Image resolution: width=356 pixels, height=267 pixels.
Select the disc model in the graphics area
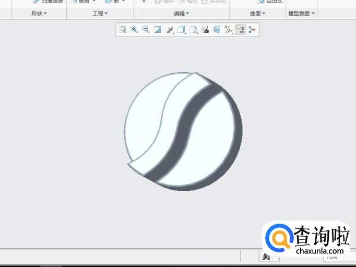coord(183,131)
